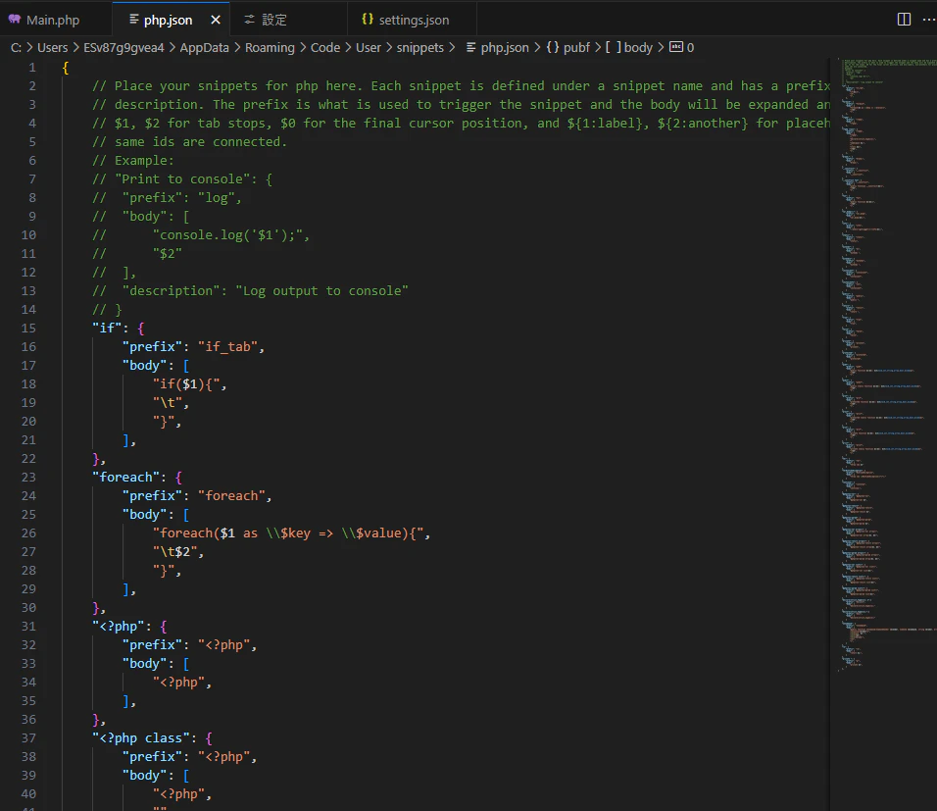Open the body array breadcrumb

[x=638, y=47]
